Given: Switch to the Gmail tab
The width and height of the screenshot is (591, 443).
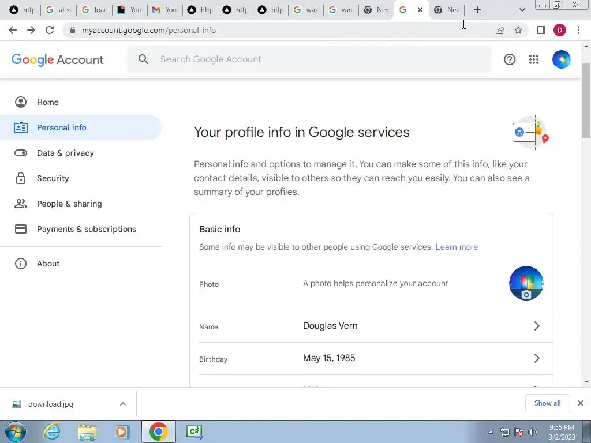Looking at the screenshot, I should [164, 10].
